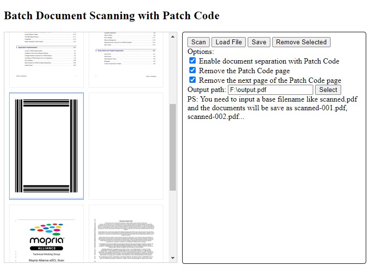Select the top-right table of contents thumbnail

click(x=126, y=57)
